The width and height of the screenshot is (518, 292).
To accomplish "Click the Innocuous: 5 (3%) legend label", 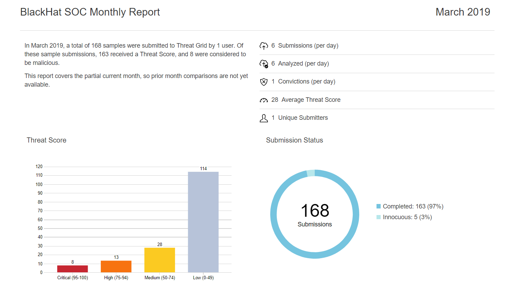I will (x=407, y=217).
